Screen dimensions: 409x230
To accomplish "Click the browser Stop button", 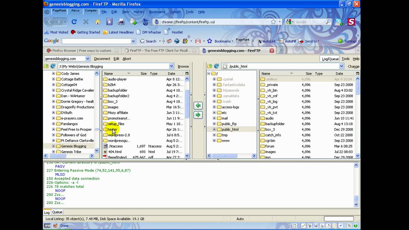I will click(86, 22).
